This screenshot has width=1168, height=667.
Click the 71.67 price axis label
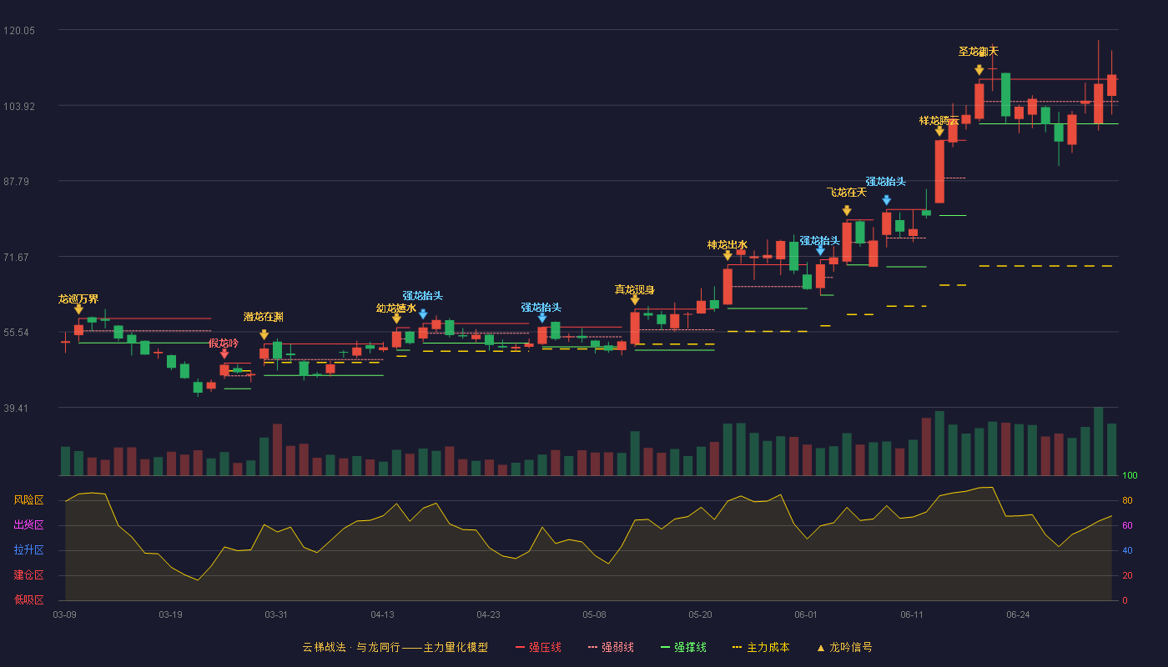[x=17, y=258]
